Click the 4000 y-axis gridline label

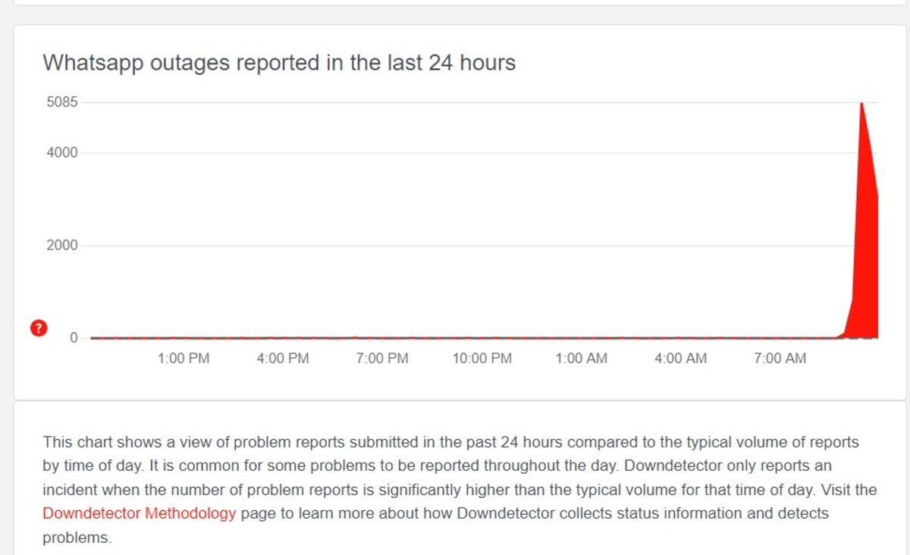tap(62, 153)
